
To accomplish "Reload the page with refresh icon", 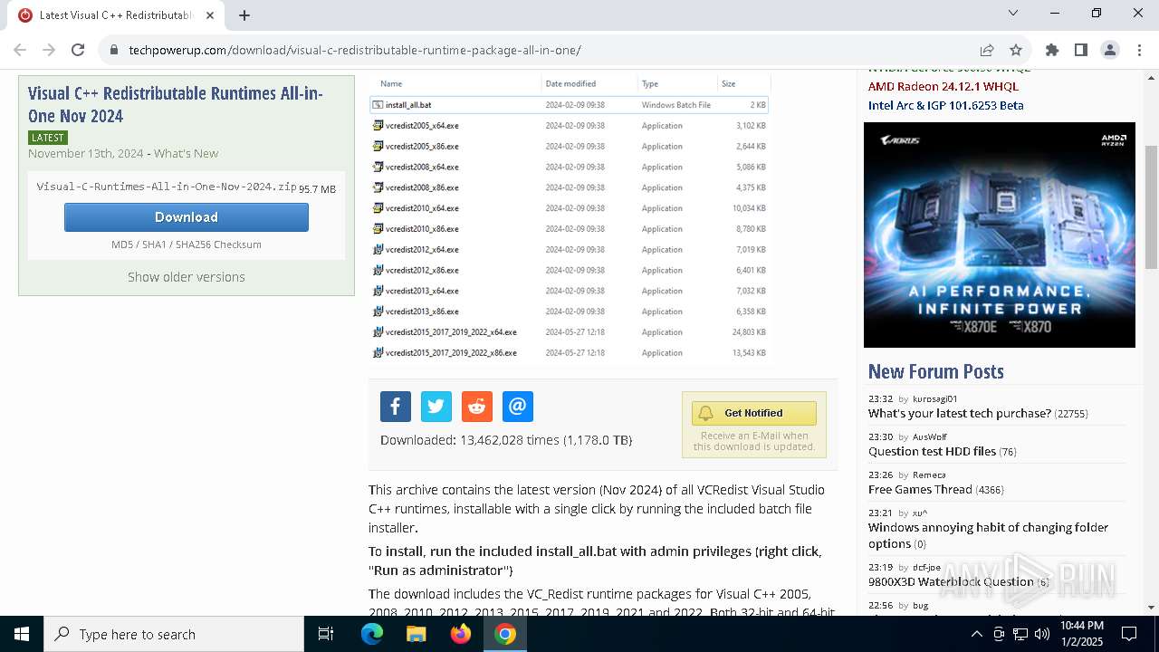I will (78, 51).
